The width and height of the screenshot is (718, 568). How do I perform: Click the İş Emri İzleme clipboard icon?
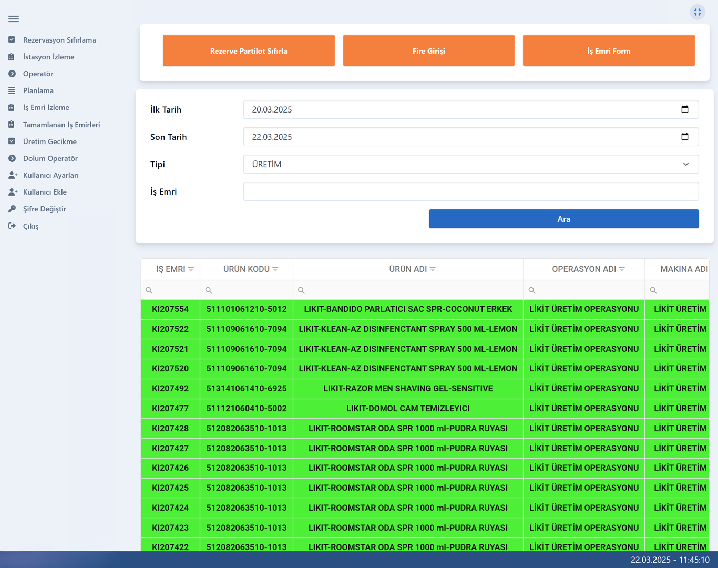[x=12, y=107]
